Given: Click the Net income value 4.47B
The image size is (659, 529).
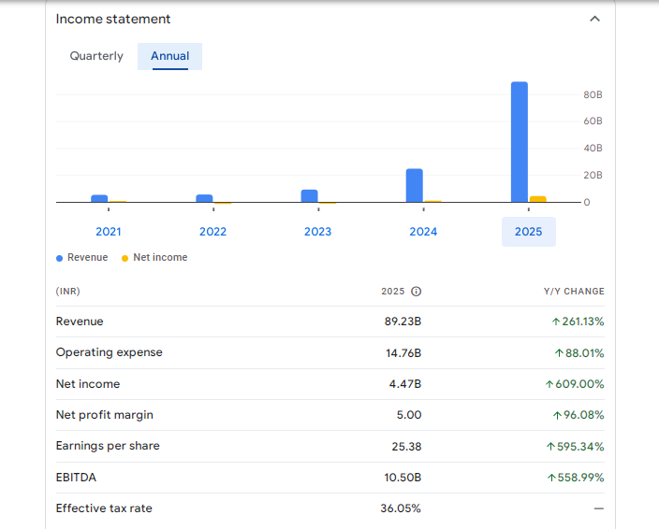Looking at the screenshot, I should (x=405, y=384).
